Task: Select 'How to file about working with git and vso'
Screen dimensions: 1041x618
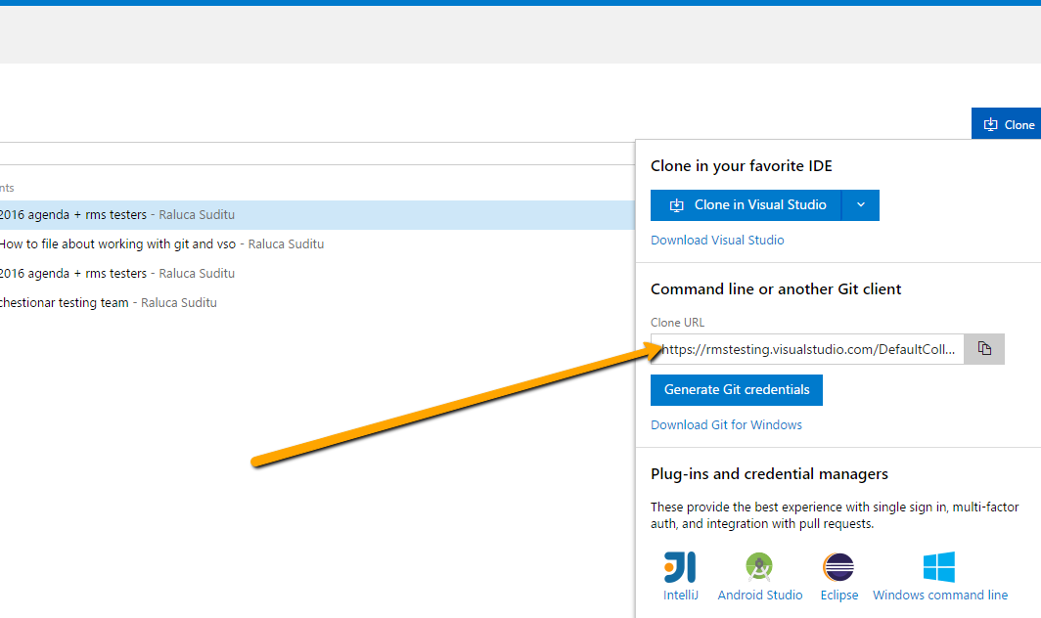Action: tap(317, 244)
